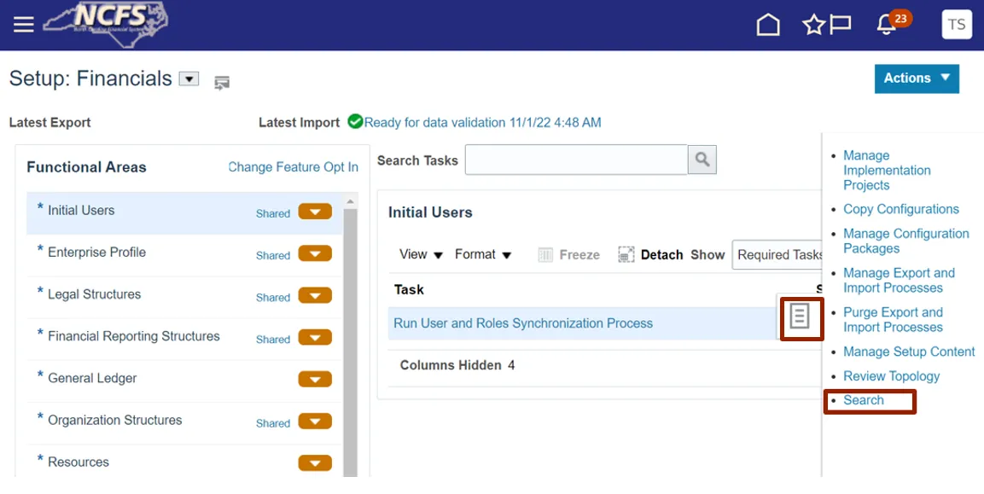984x494 pixels.
Task: Open Favorites star icon
Action: click(x=813, y=25)
